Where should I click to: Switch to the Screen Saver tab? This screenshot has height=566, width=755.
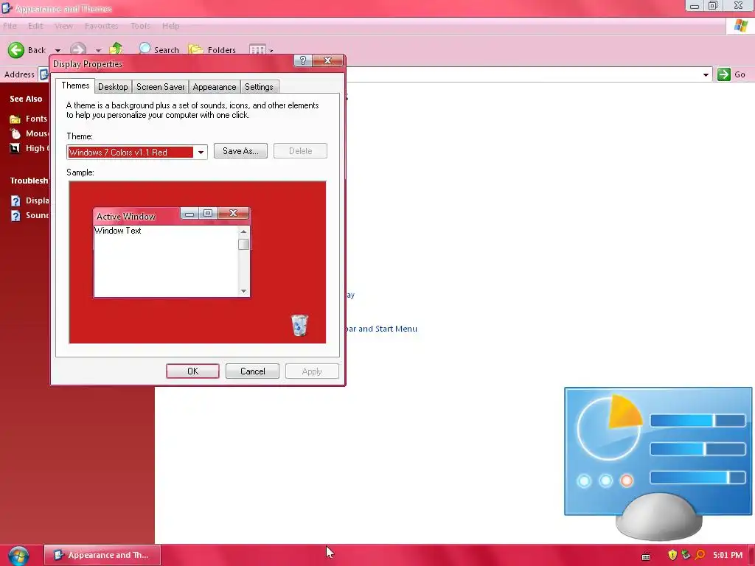[160, 87]
